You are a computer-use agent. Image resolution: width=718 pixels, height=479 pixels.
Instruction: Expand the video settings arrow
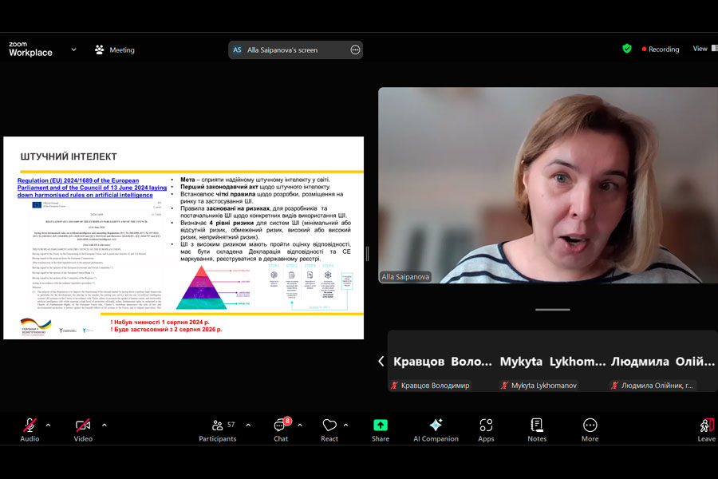pyautogui.click(x=104, y=425)
